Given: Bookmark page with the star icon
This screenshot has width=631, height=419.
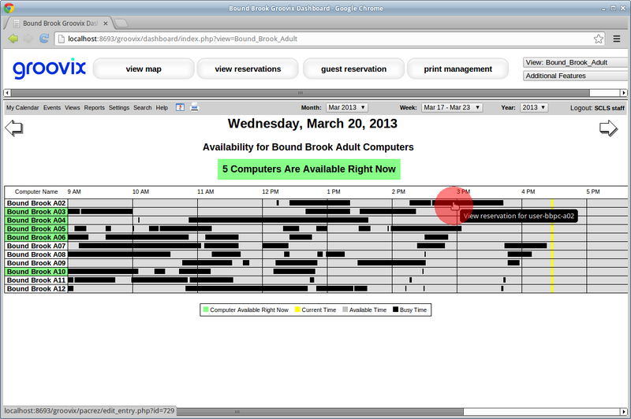Looking at the screenshot, I should point(599,39).
